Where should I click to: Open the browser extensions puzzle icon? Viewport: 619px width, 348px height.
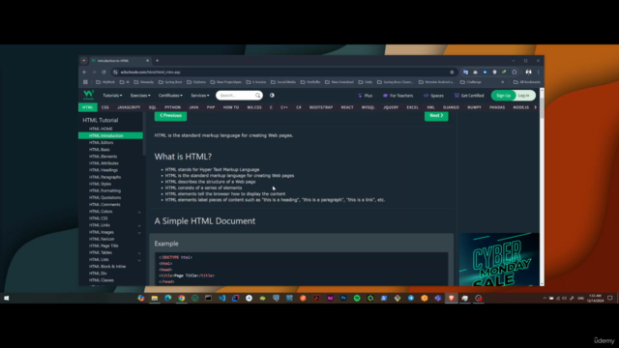coord(514,72)
